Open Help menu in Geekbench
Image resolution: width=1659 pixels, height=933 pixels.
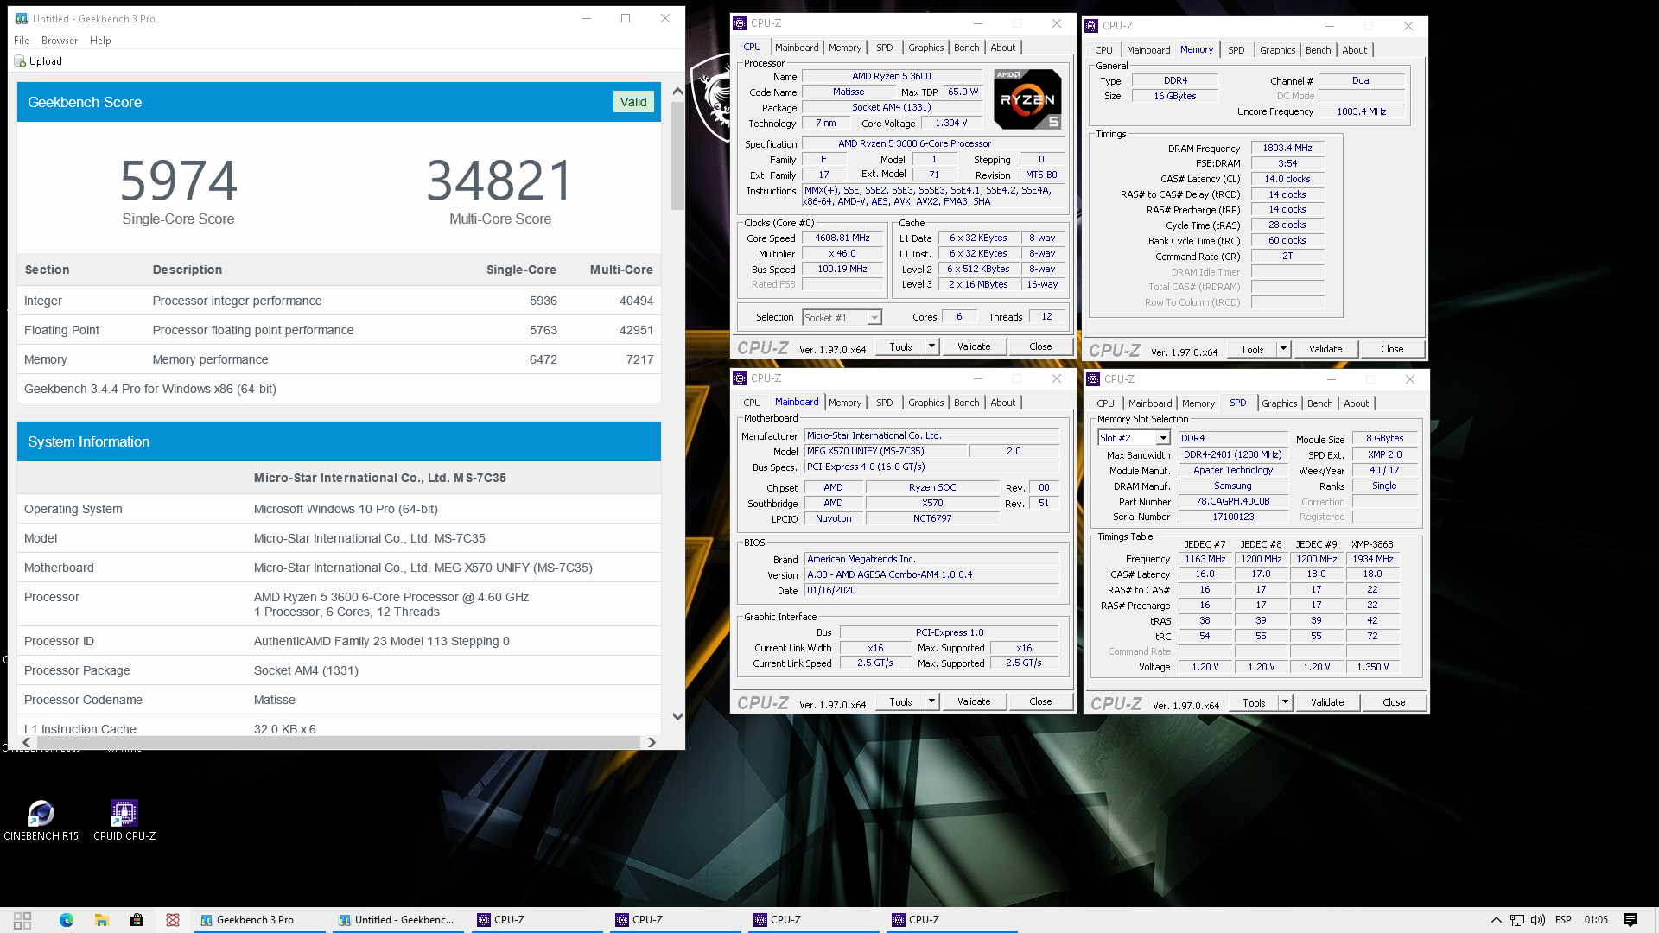[x=100, y=41]
